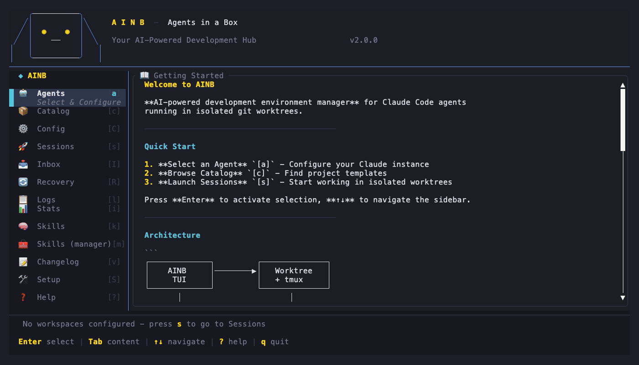
Task: Click the 'Select an Agent' quick start line
Action: click(287, 164)
